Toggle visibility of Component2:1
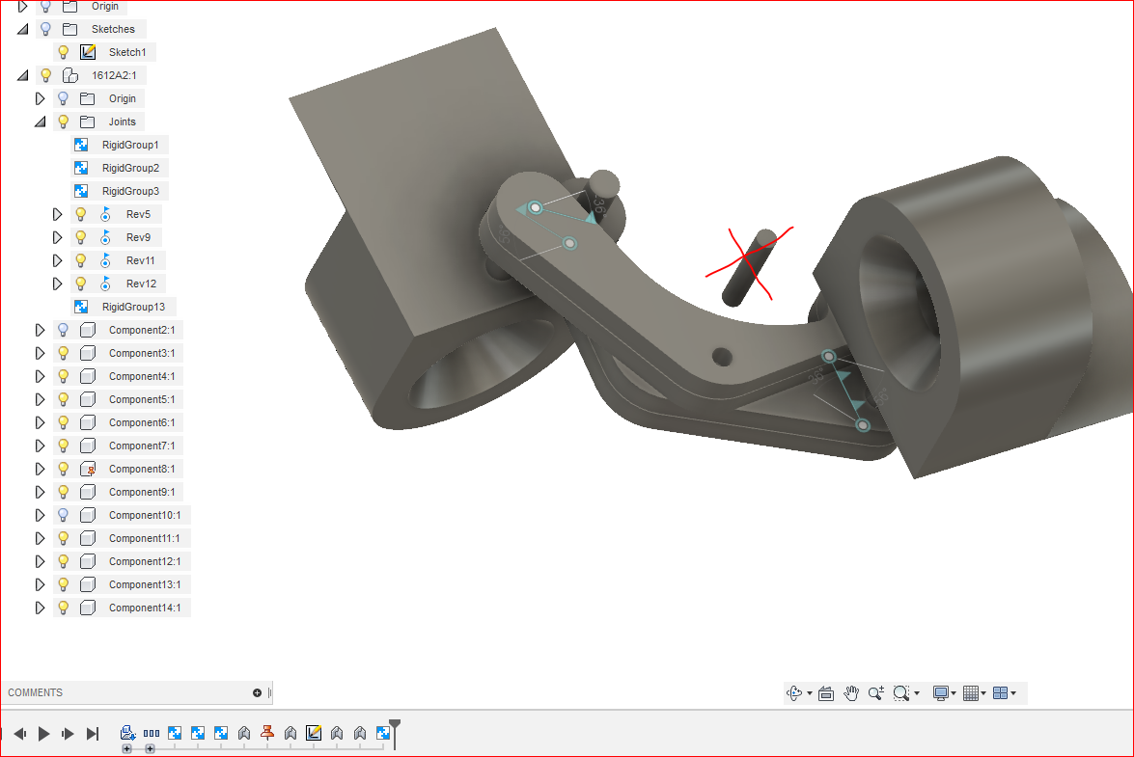This screenshot has width=1134, height=757. point(62,329)
